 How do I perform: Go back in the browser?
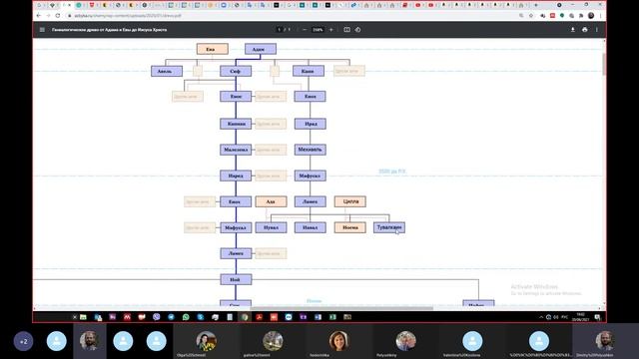(x=39, y=16)
